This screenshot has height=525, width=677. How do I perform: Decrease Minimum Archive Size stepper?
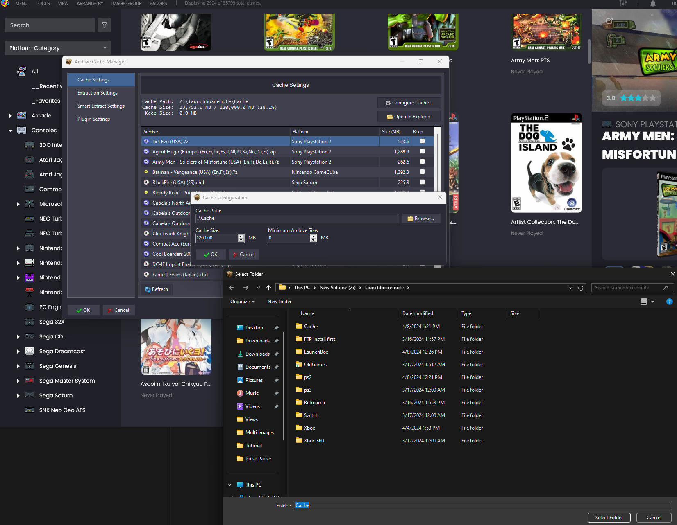[314, 240]
